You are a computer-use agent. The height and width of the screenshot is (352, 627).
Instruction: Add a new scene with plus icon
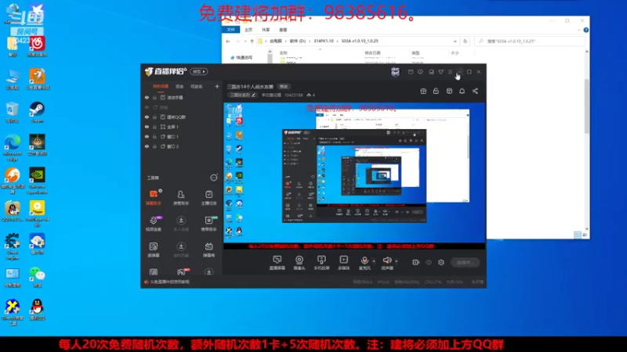click(217, 86)
